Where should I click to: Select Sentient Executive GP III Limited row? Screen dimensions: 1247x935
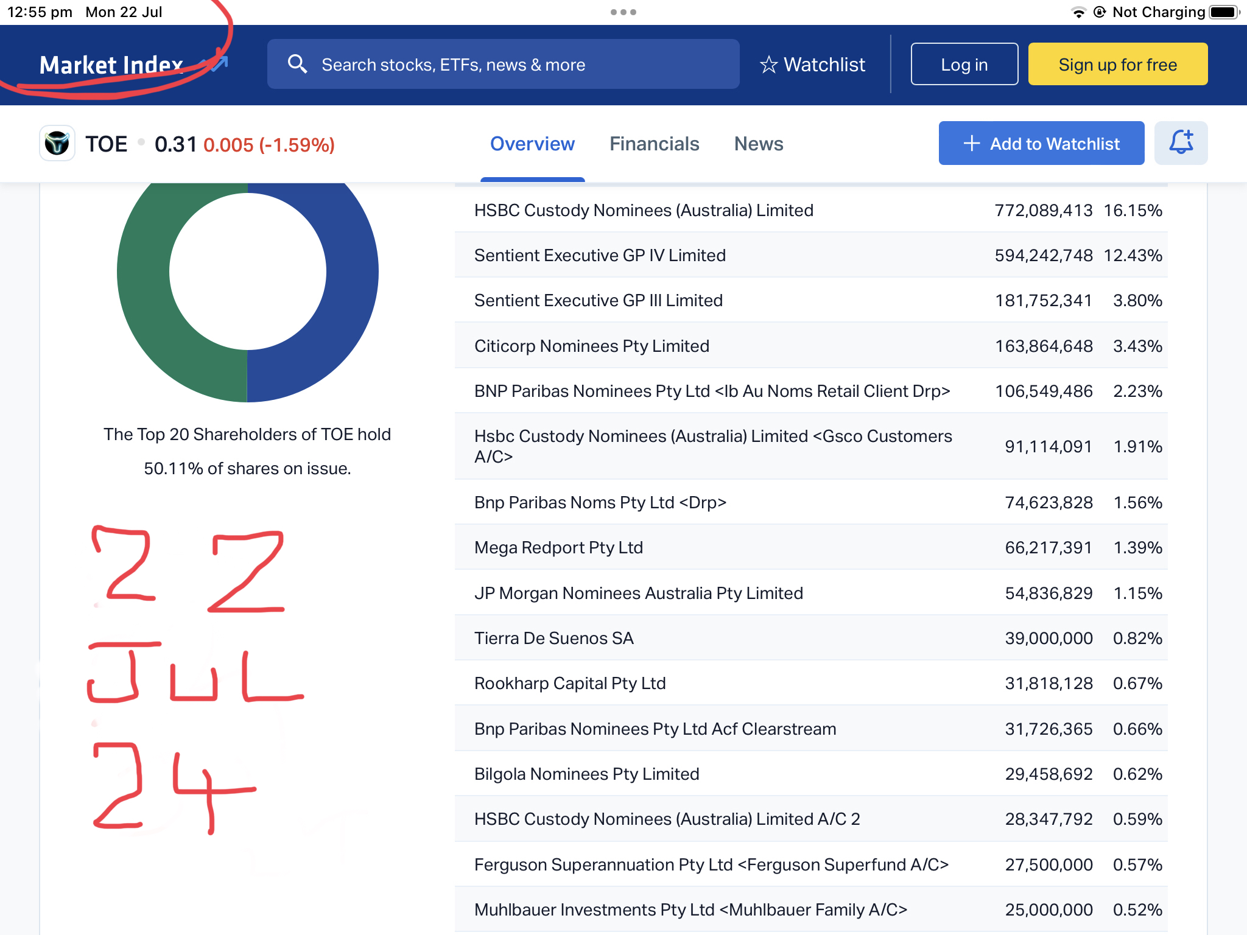811,300
